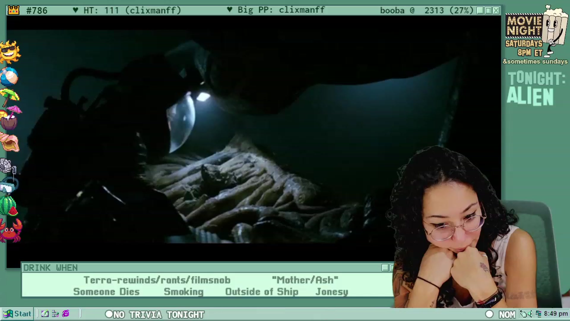
Task: Click the NO TRIVIA TONIGHT taskbar label
Action: click(x=159, y=314)
